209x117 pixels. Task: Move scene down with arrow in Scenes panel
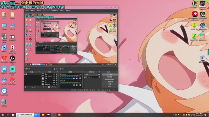pos(35,87)
